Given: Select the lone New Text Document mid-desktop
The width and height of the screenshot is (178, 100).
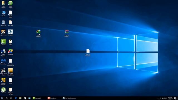Looking at the screenshot, I should (x=88, y=52).
